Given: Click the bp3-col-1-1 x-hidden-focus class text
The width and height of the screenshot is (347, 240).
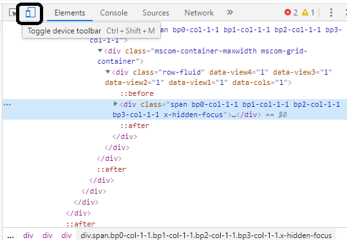Looking at the screenshot, I should (x=168, y=115).
